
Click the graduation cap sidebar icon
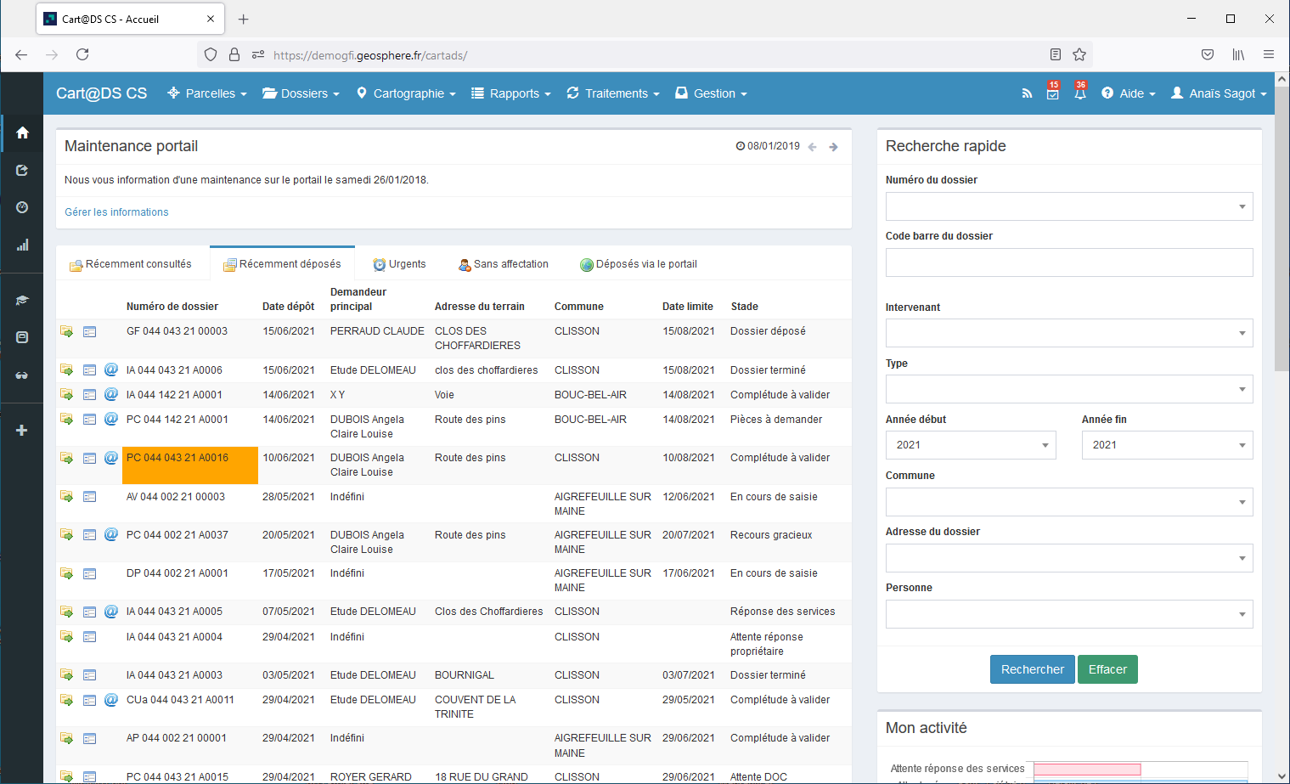pos(22,301)
